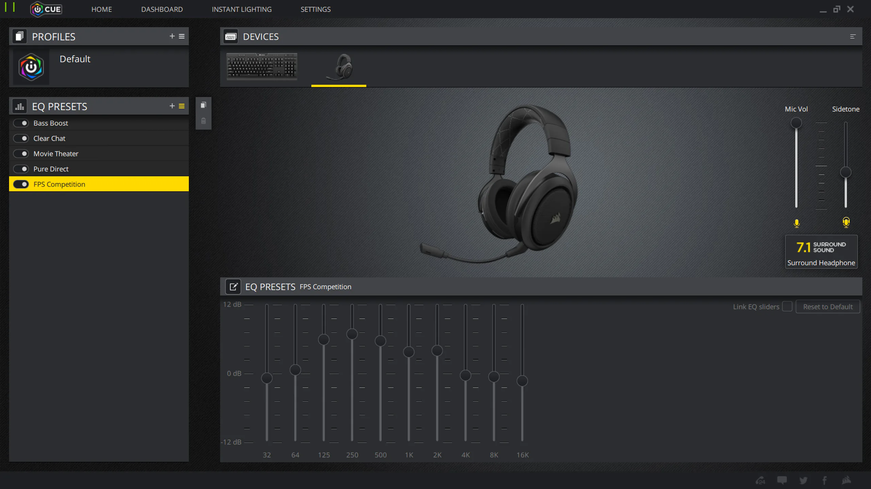Select the keyboard device thumbnail
This screenshot has width=871, height=489.
(x=262, y=66)
